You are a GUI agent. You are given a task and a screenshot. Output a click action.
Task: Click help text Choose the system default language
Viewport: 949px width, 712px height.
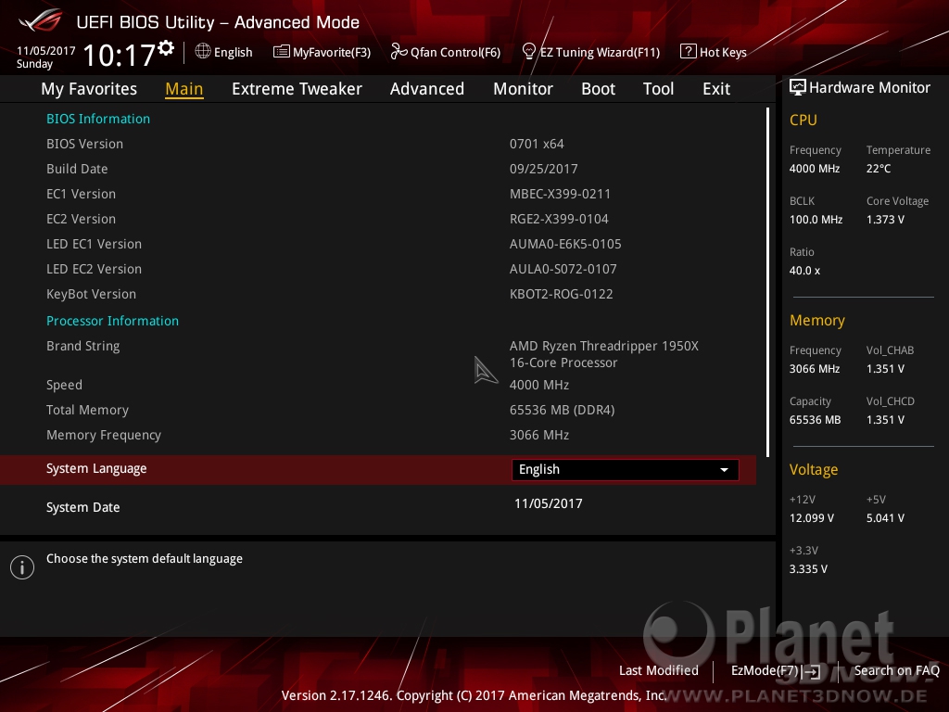tap(144, 559)
